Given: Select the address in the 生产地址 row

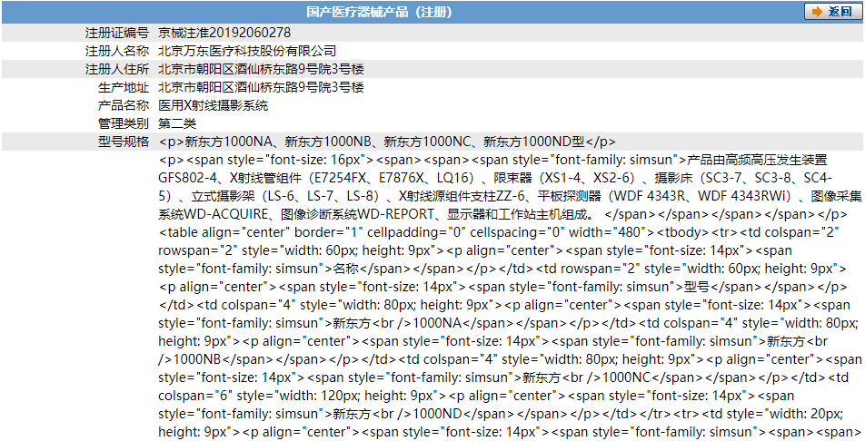Looking at the screenshot, I should click(x=261, y=87).
